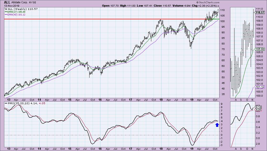This screenshot has width=267, height=151.
Task: Click the ALL ticker symbol title
Action: point(7,2)
